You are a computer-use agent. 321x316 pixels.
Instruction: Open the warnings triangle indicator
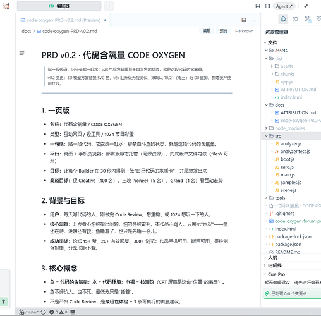click(x=63, y=312)
